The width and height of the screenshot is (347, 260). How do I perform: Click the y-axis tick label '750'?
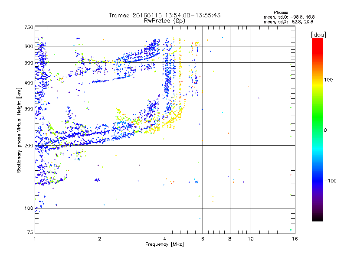(29, 27)
